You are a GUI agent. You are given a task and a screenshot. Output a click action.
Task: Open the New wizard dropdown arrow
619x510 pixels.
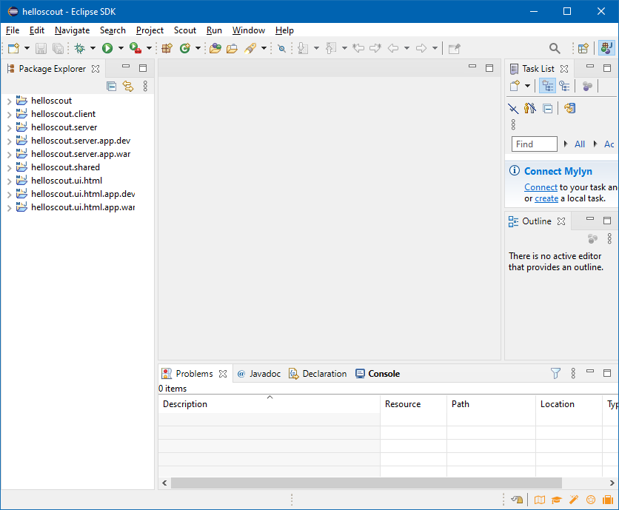tap(25, 48)
